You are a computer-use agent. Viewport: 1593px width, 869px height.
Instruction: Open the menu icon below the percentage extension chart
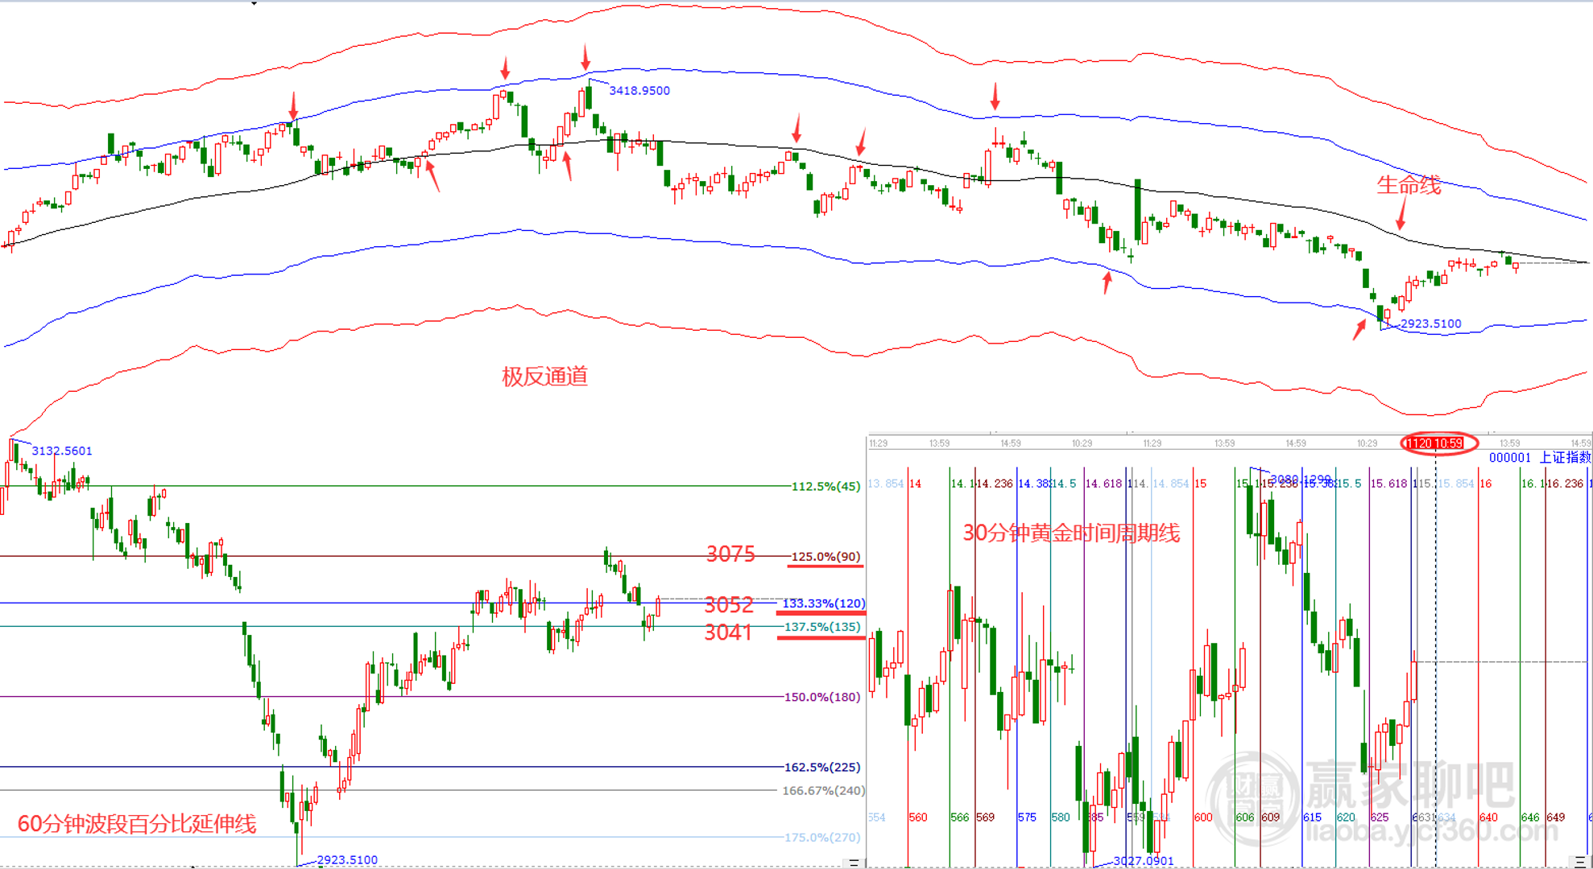coord(854,863)
